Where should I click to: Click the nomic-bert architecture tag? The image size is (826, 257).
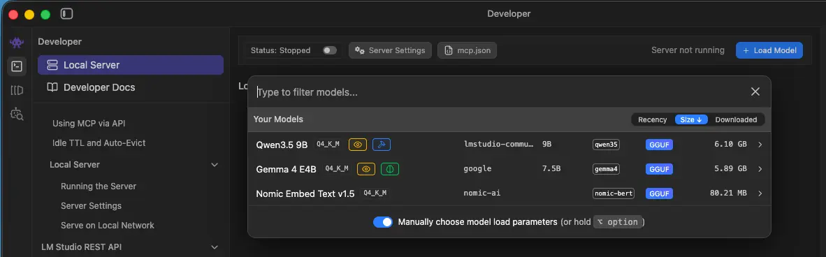pos(613,193)
